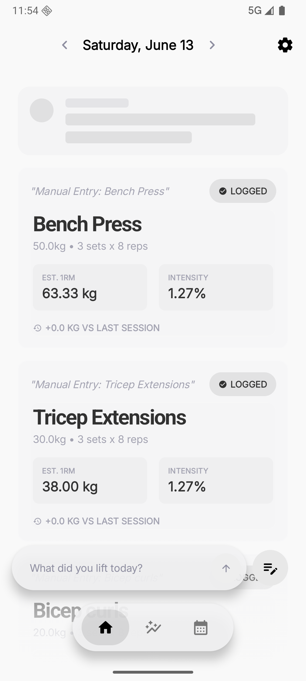Open the Bench Press exercise card
This screenshot has width=306, height=681.
[153, 258]
